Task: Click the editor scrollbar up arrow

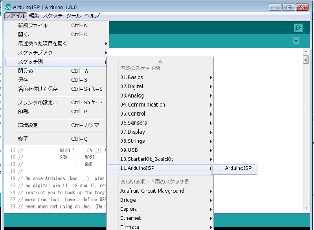Action: tap(306, 52)
